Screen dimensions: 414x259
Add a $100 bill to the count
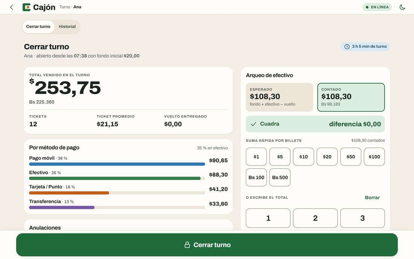point(374,157)
